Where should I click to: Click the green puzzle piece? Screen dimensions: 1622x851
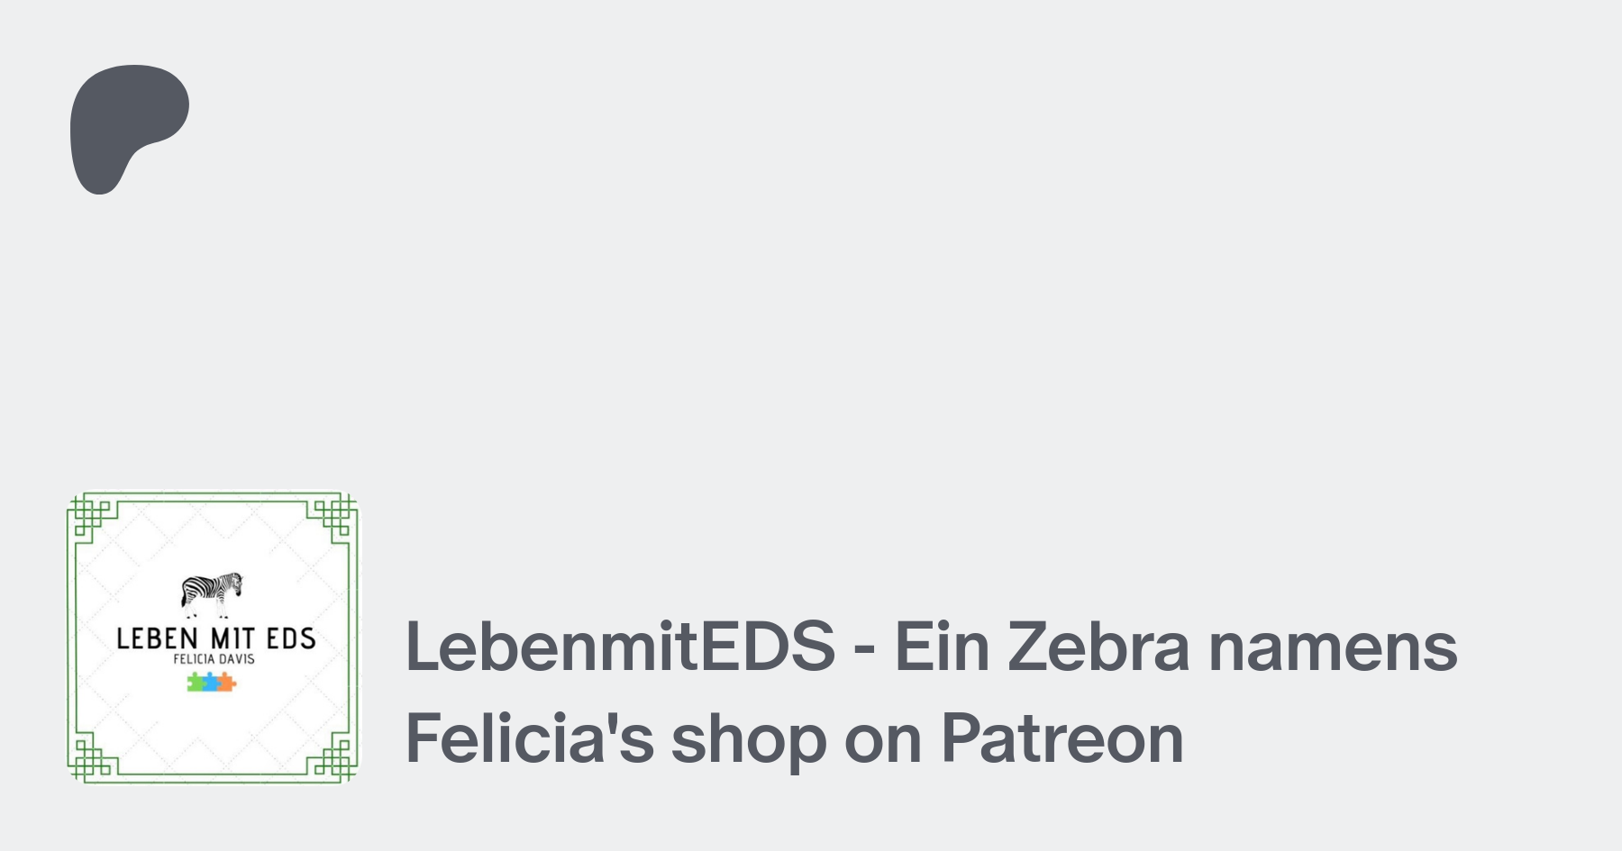[x=196, y=683]
